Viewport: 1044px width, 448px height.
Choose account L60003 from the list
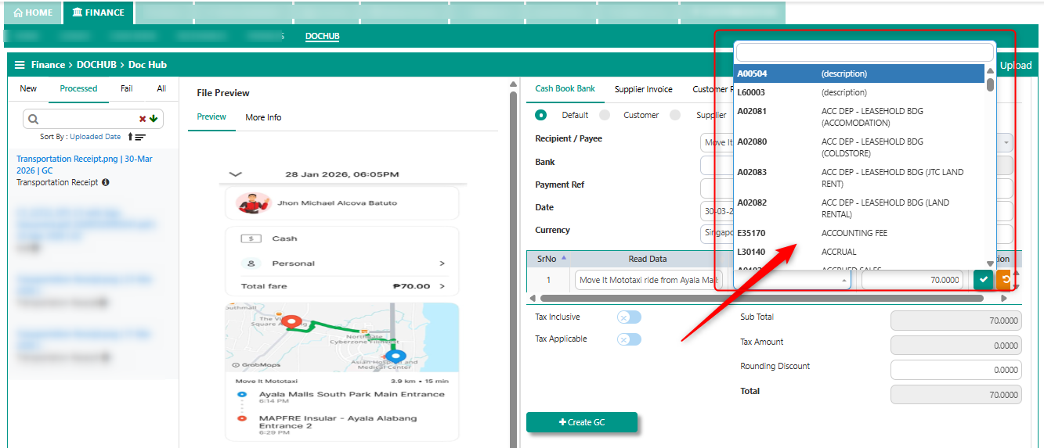click(858, 92)
